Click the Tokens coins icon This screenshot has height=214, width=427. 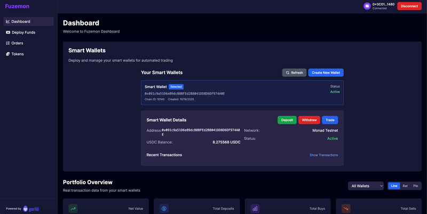click(8, 54)
